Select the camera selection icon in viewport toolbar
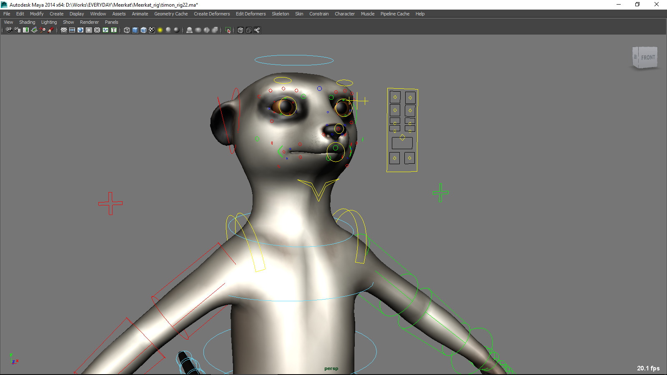Screen dimensions: 667x375 8,30
